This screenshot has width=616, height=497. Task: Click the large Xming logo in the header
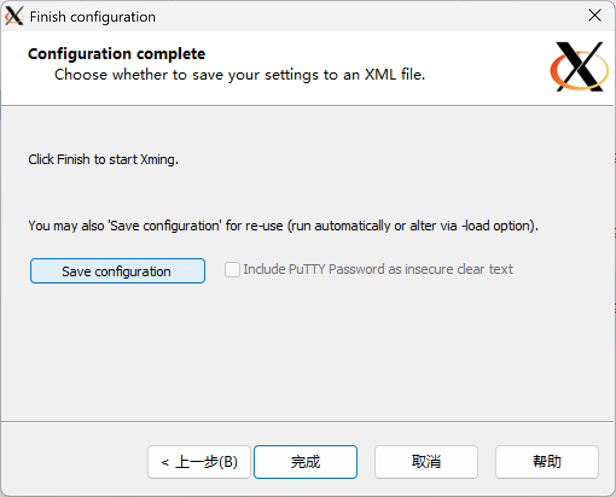[577, 66]
